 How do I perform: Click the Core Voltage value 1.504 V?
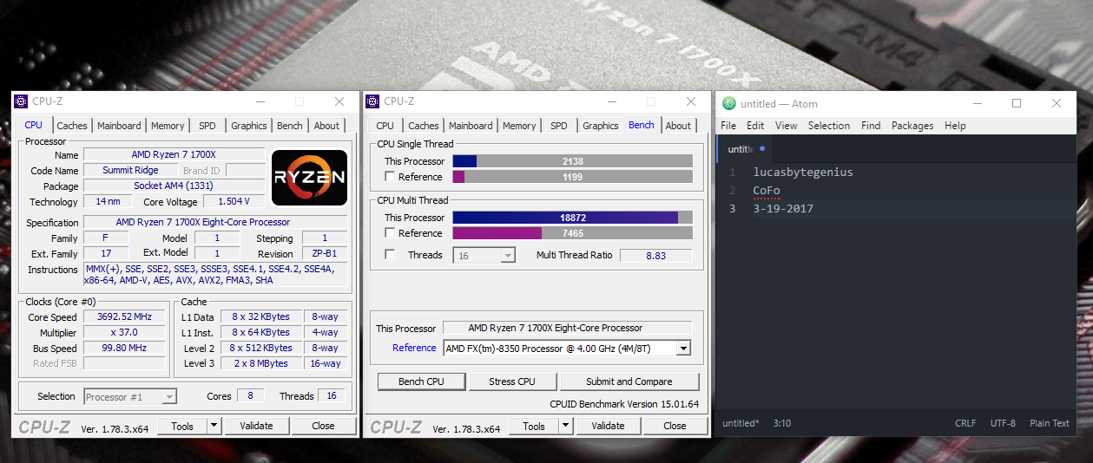234,202
